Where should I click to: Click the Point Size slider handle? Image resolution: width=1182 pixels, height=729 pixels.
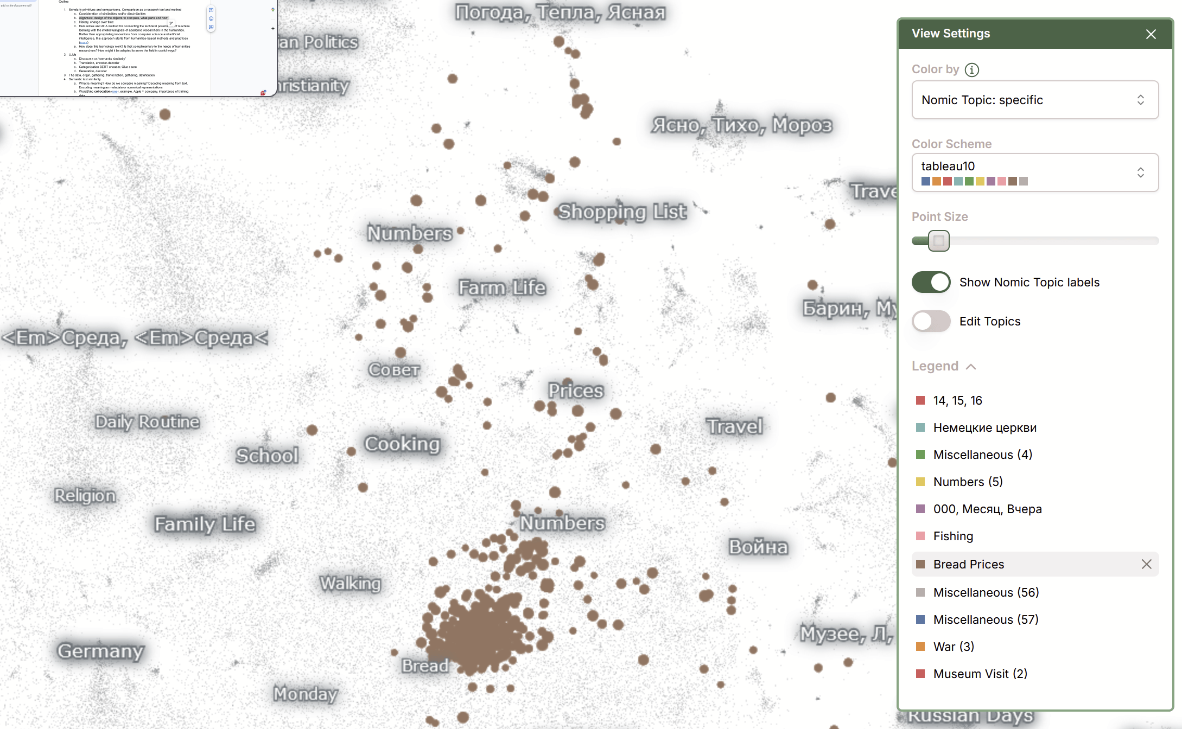point(938,241)
